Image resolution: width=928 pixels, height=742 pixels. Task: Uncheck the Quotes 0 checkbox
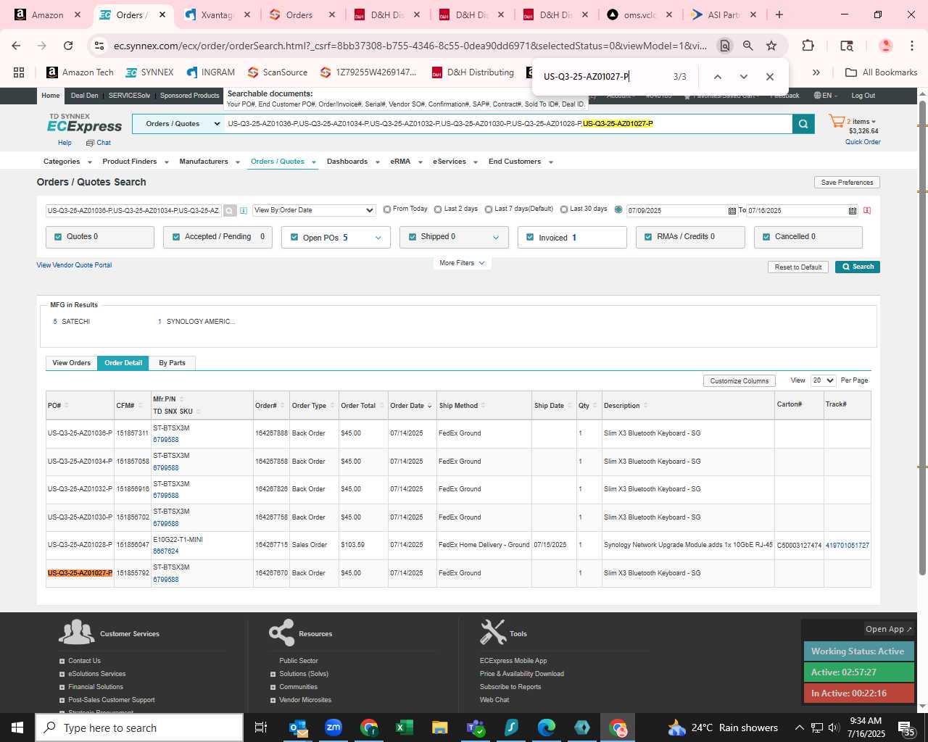(58, 237)
